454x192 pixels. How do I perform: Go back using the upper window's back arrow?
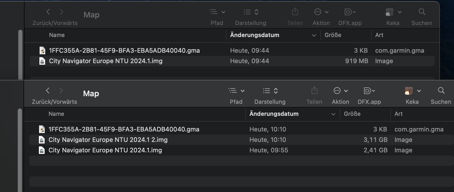[x=48, y=12]
